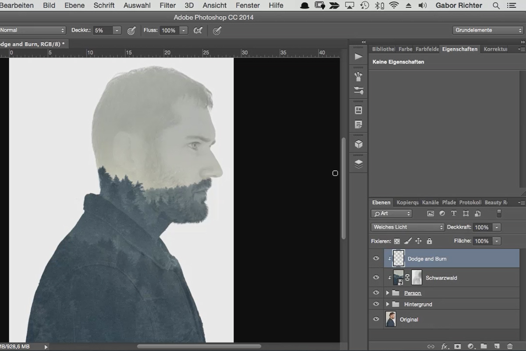
Task: Create a new layer group folder icon
Action: (x=484, y=346)
